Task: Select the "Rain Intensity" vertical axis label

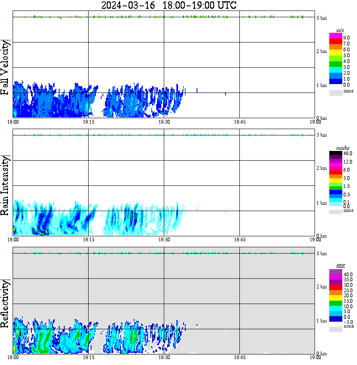Action: click(5, 185)
